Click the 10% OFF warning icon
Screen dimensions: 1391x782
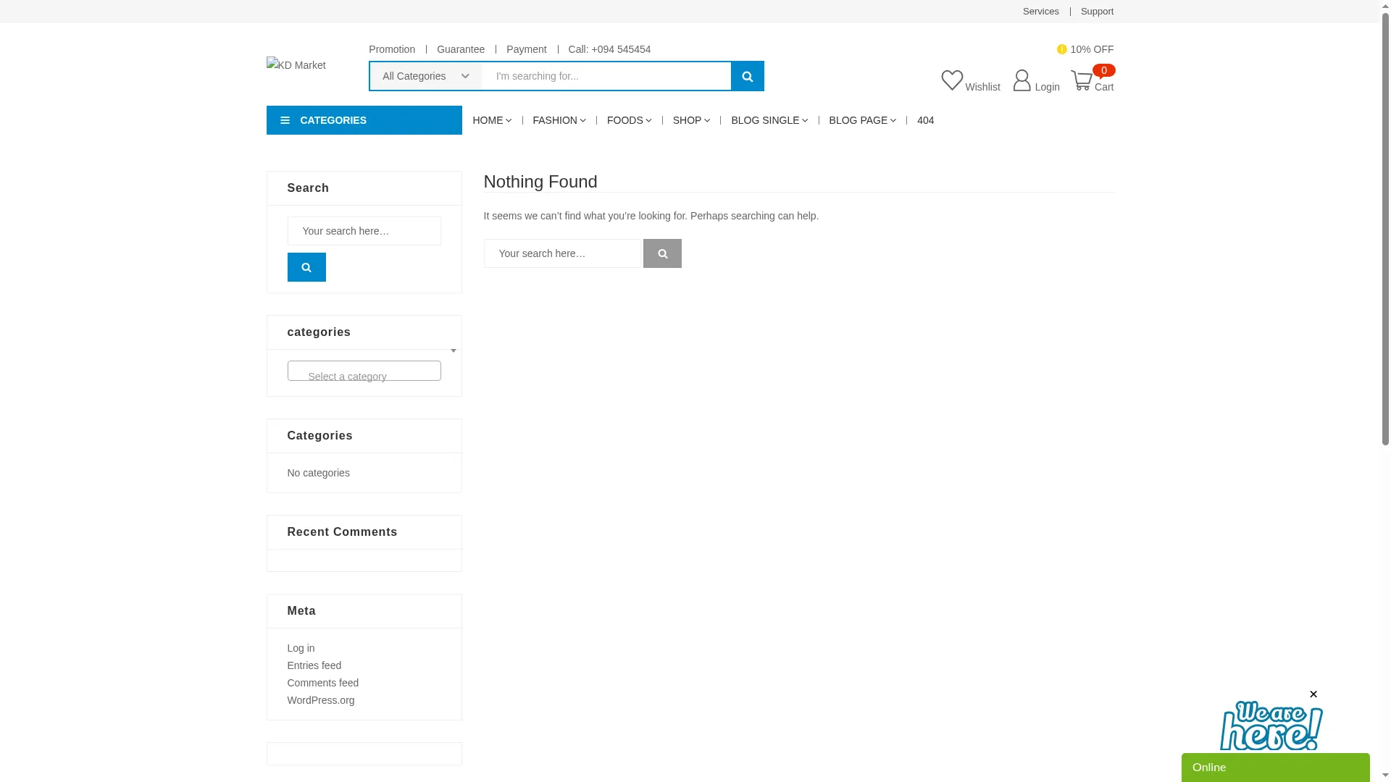pos(1061,49)
